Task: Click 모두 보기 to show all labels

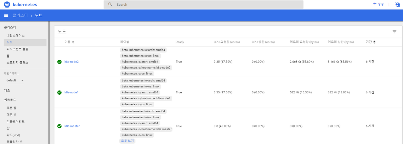Action: tap(128, 141)
